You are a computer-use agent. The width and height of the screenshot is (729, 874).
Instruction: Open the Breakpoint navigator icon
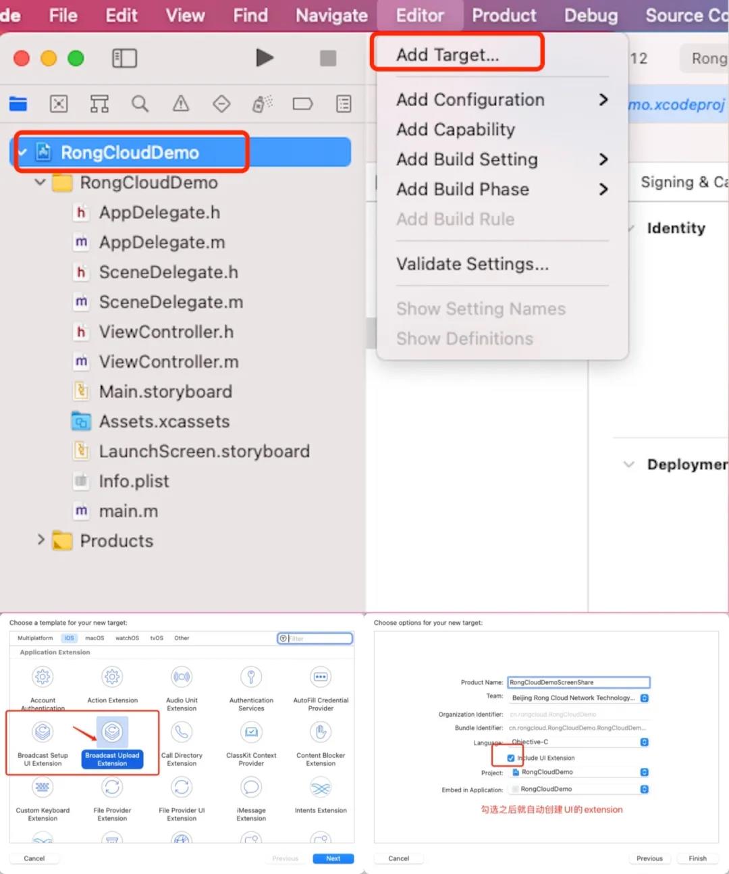(302, 103)
